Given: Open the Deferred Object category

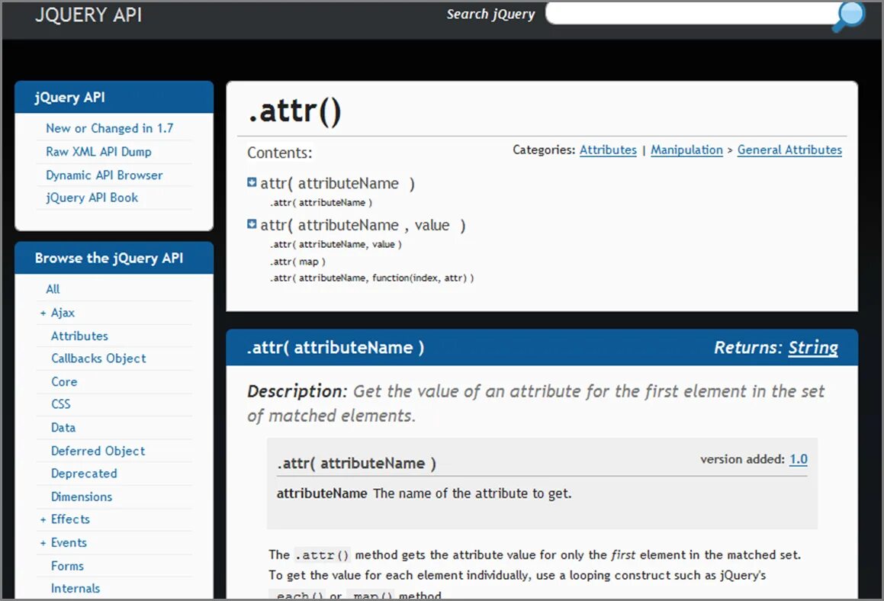Looking at the screenshot, I should point(98,451).
